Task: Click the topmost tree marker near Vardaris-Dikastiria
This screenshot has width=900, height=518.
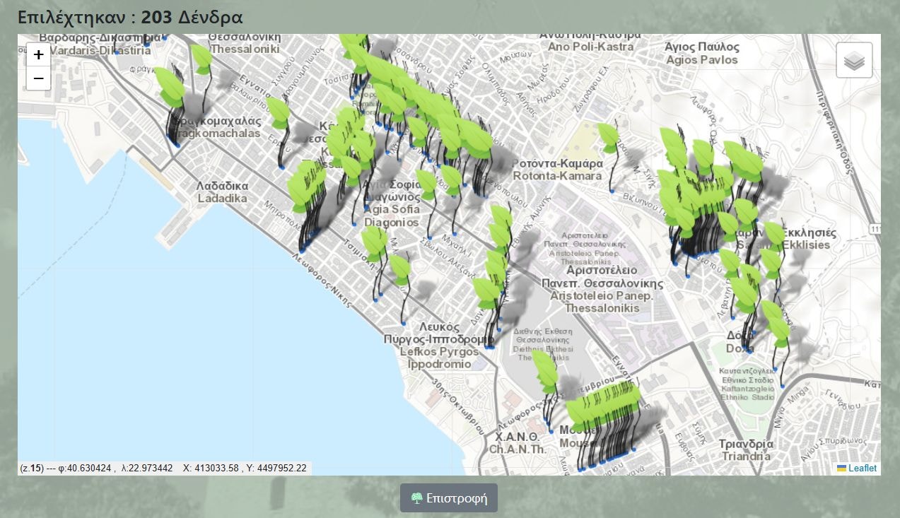Action: 201,58
